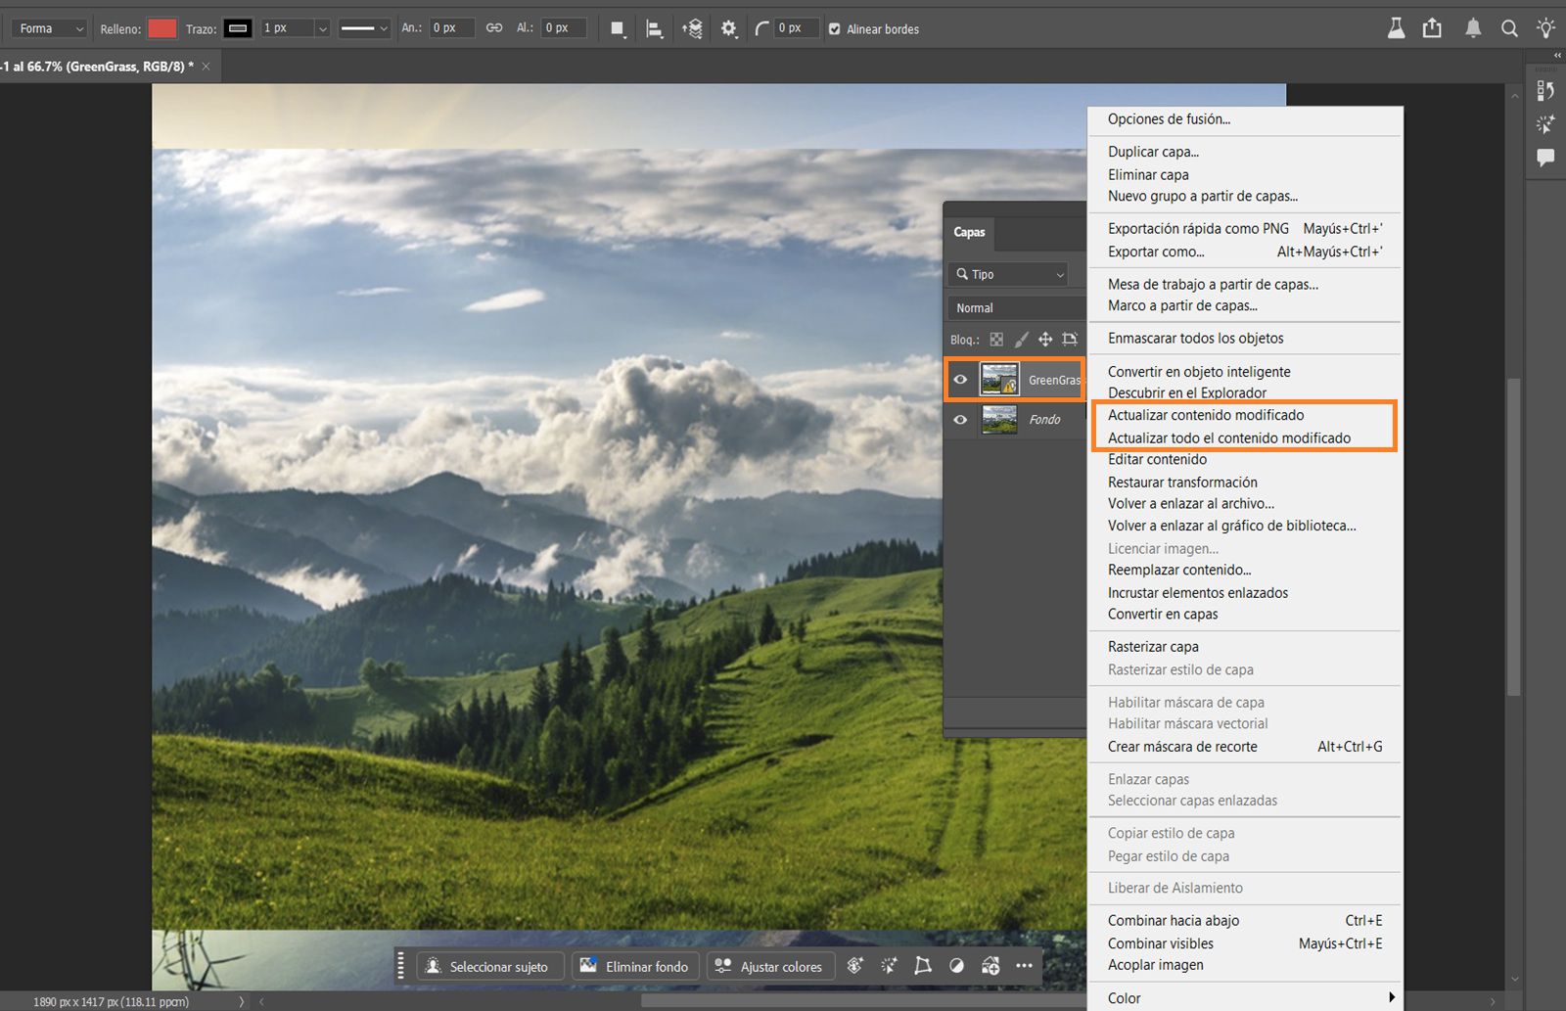Click the share document icon
The image size is (1566, 1011).
point(1432,28)
